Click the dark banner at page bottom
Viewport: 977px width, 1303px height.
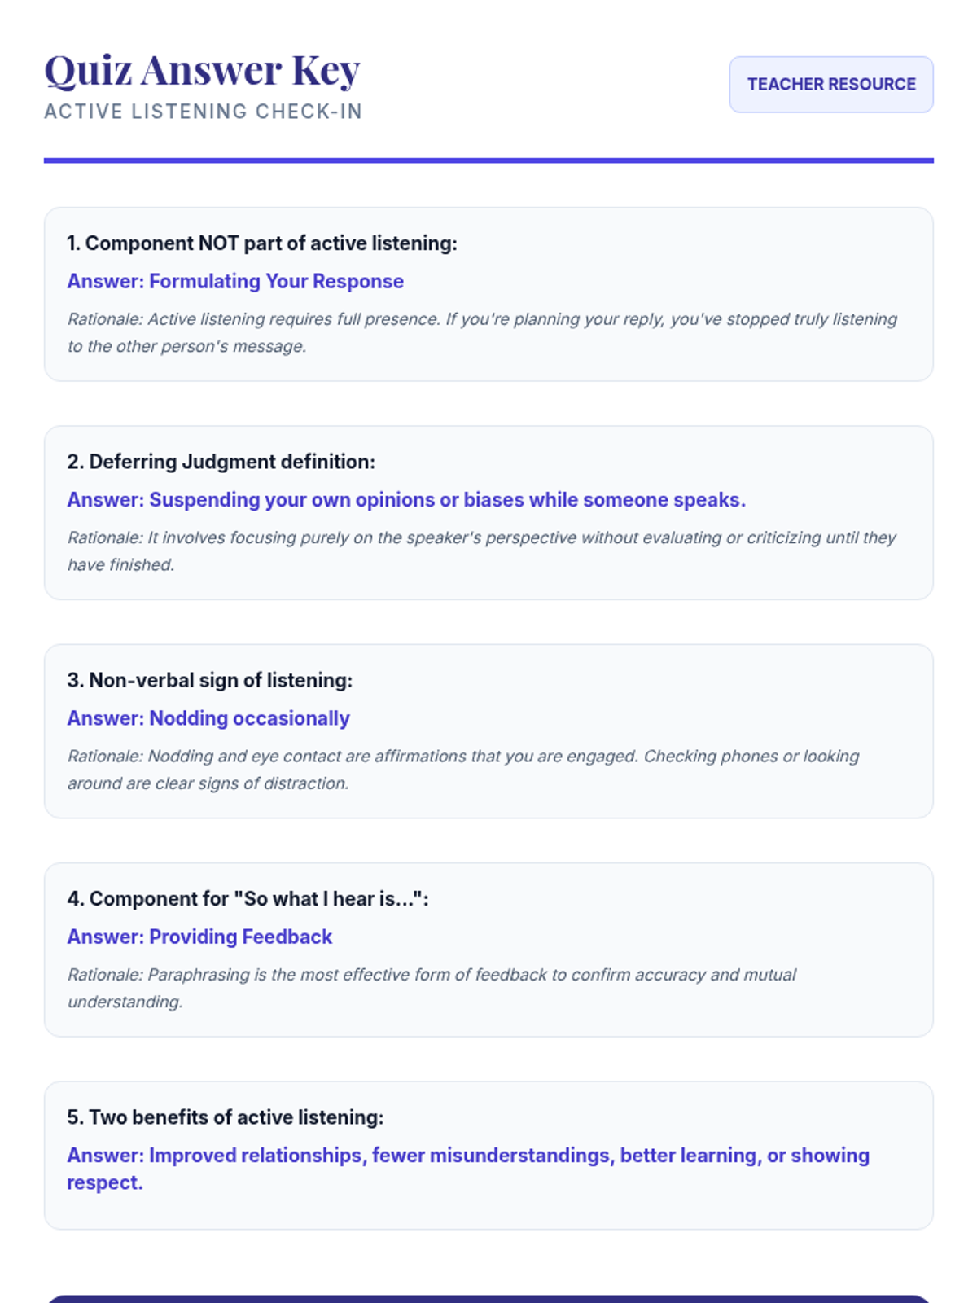point(488,1298)
